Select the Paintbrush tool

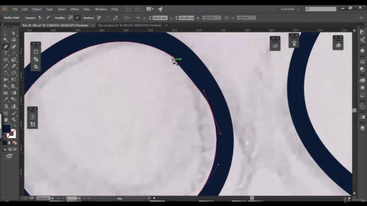click(14, 60)
